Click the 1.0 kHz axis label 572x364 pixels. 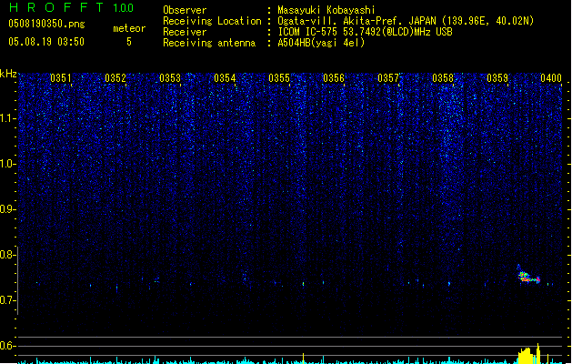point(7,164)
